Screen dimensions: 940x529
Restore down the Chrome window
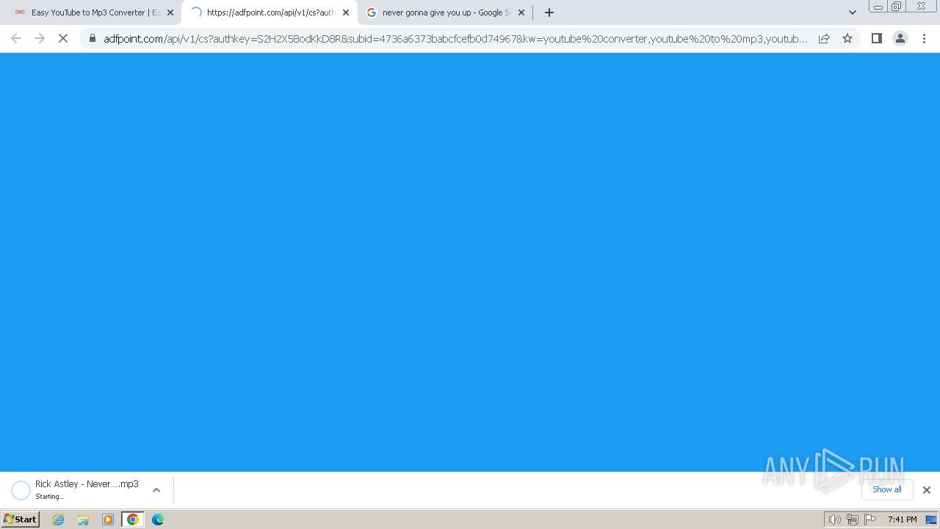897,7
